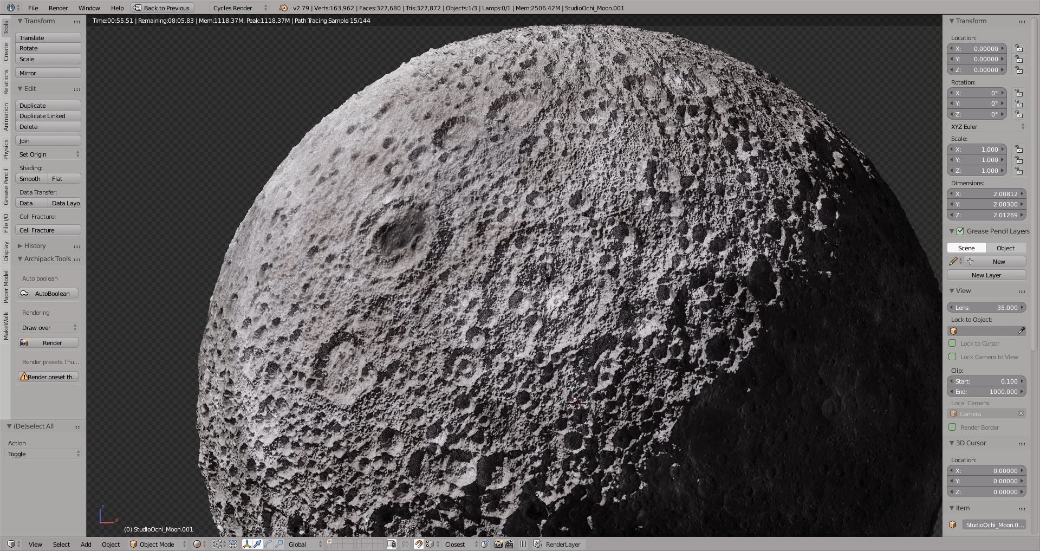Screen dimensions: 1040x551
Task: Click the Smooth shading button
Action: (x=31, y=179)
